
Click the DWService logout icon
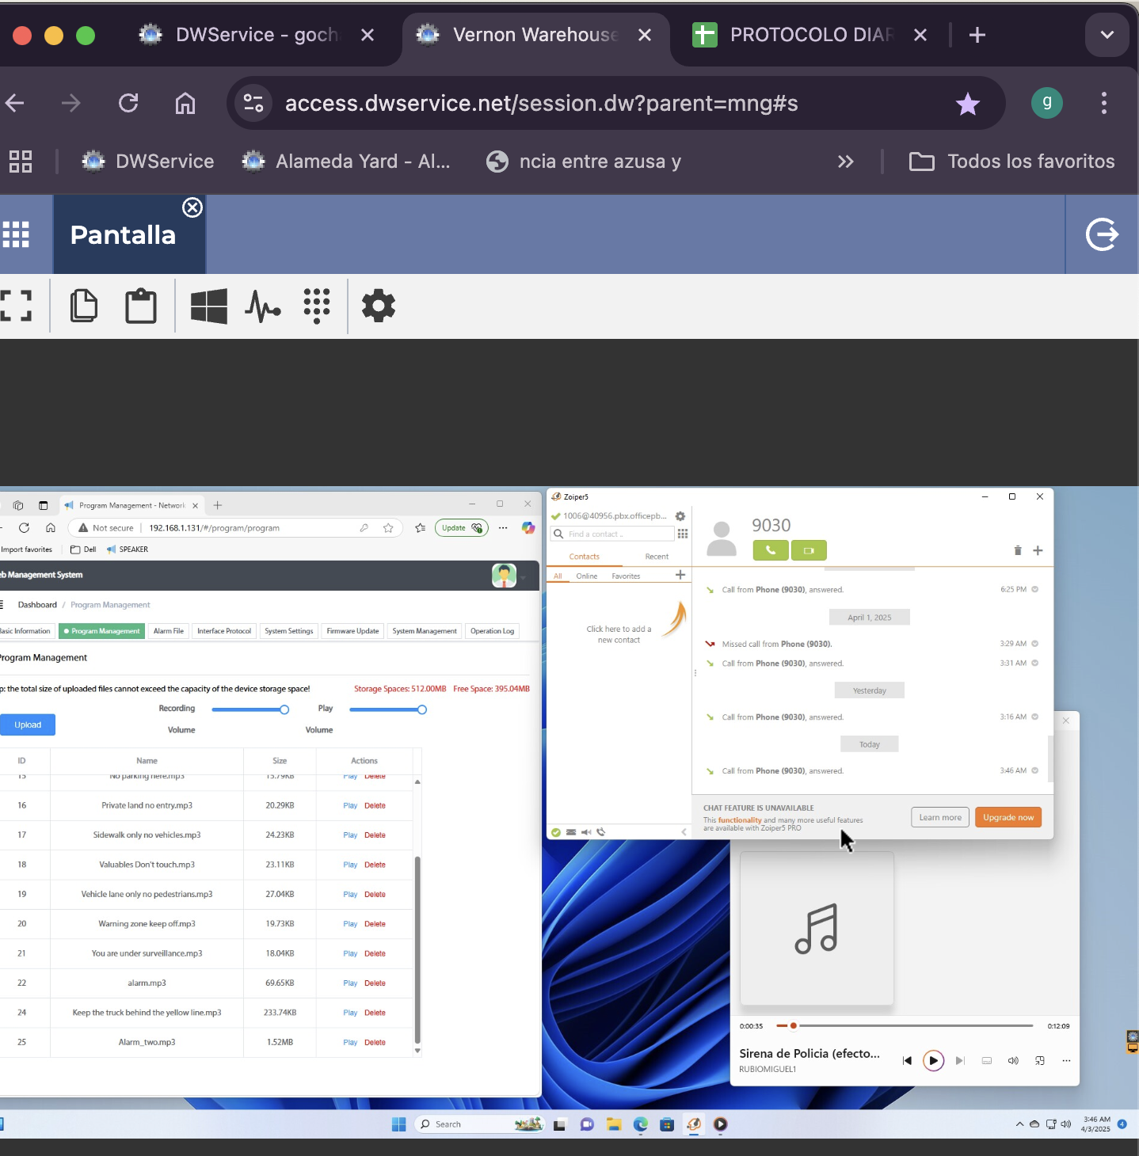point(1102,234)
